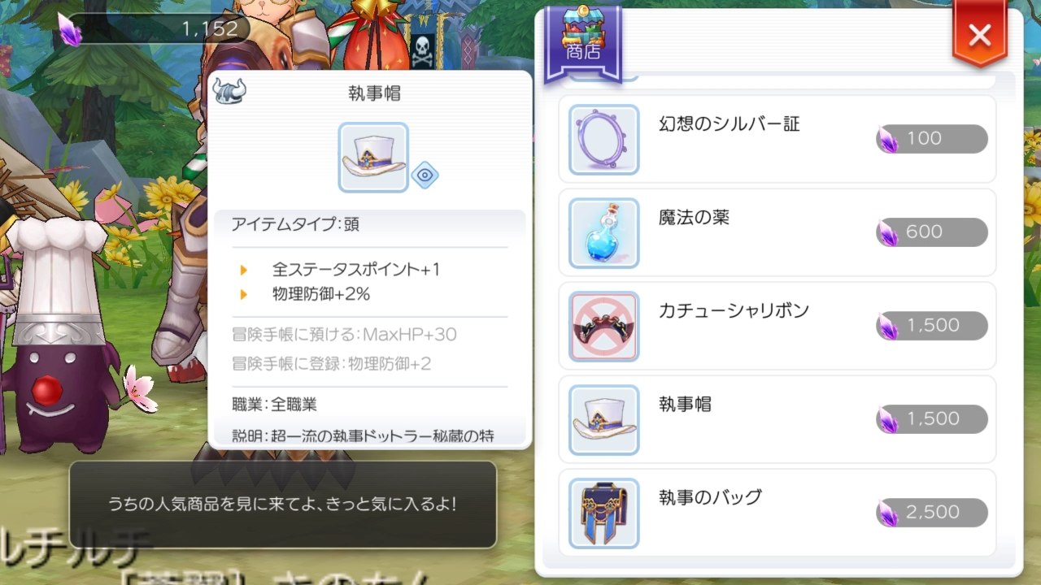Click the 商店 shop banner icon

pos(582,42)
